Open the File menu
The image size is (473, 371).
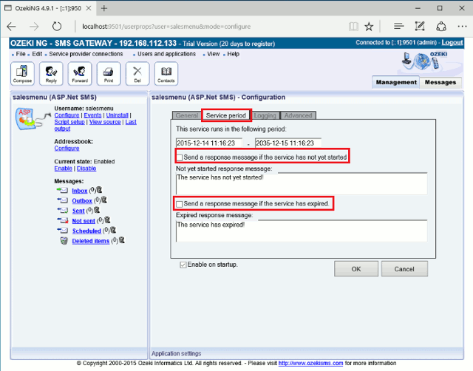[x=21, y=54]
